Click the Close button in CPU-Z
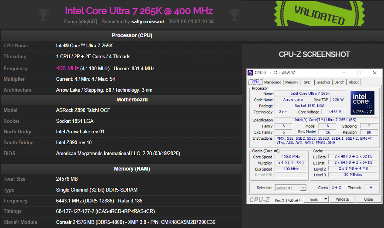The image size is (384, 228). (368, 199)
